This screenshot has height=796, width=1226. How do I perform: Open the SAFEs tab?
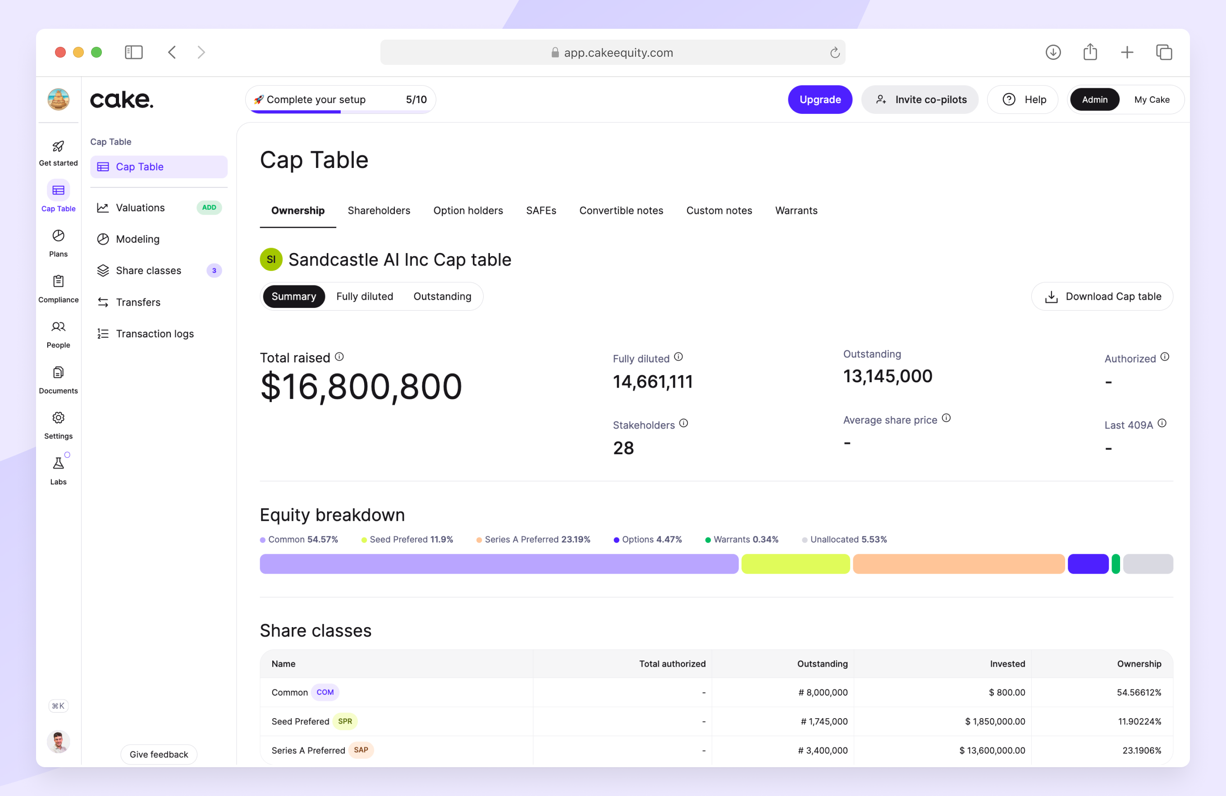click(x=541, y=210)
